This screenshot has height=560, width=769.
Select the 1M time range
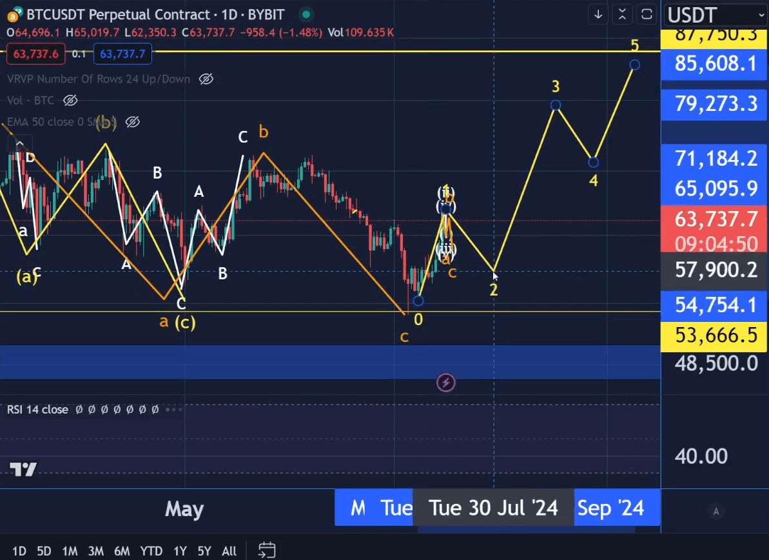click(x=70, y=551)
